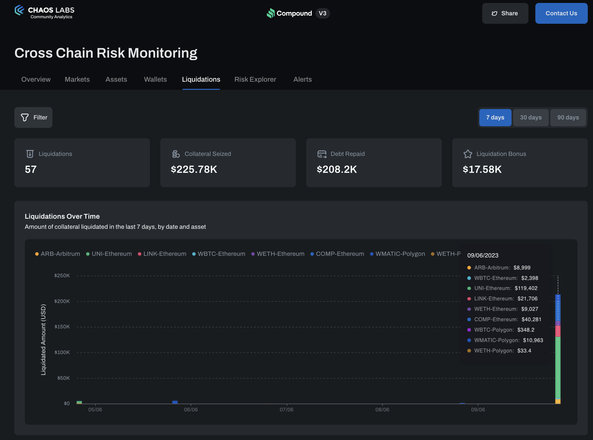The width and height of the screenshot is (593, 440).
Task: Select the 7 days time range
Action: pos(495,117)
